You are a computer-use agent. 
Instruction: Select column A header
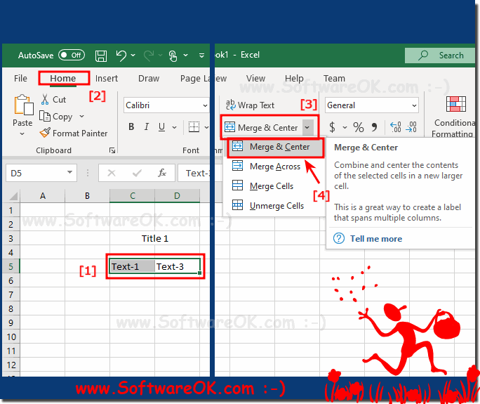(x=43, y=196)
